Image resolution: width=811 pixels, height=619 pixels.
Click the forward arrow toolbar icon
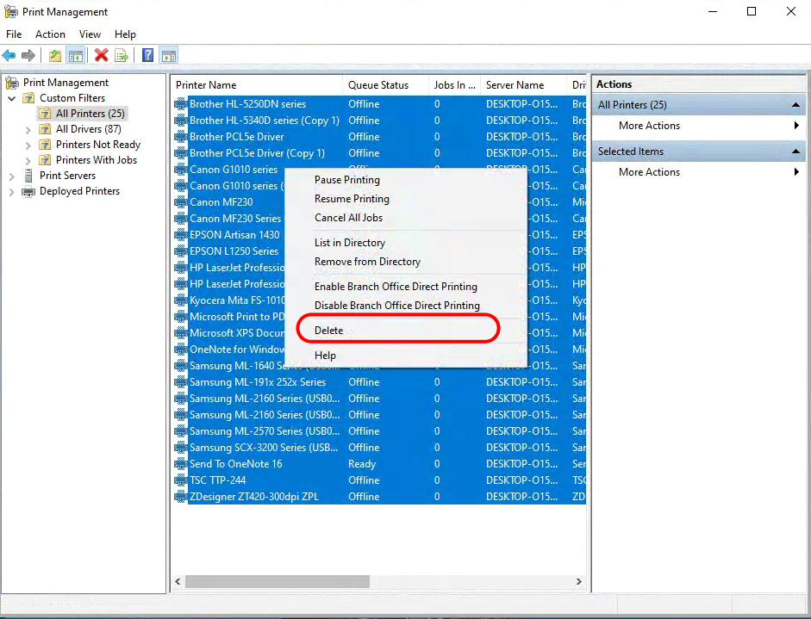[28, 55]
